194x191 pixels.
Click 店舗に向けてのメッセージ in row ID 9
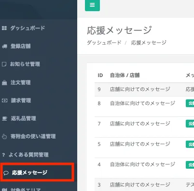coord(140,89)
